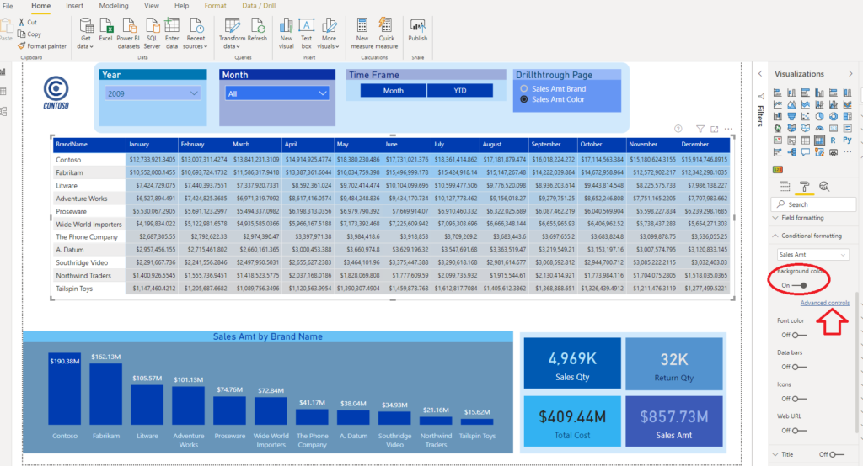Click the Format painter button
The height and width of the screenshot is (466, 863).
click(42, 46)
